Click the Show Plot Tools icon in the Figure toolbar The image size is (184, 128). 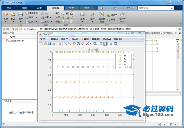coord(115,44)
